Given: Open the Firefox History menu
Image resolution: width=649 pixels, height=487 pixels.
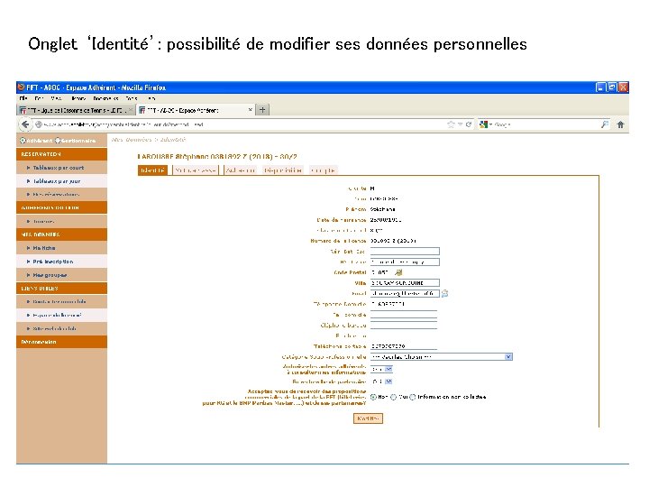Looking at the screenshot, I should click(x=78, y=98).
